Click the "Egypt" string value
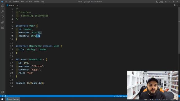The height and width of the screenshot is (101, 180). click(x=35, y=70)
